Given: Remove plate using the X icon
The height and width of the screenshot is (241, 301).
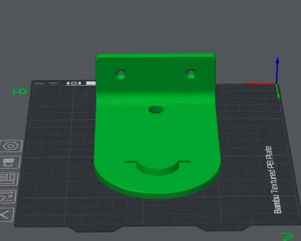Looking at the screenshot, I should click(x=6, y=215).
